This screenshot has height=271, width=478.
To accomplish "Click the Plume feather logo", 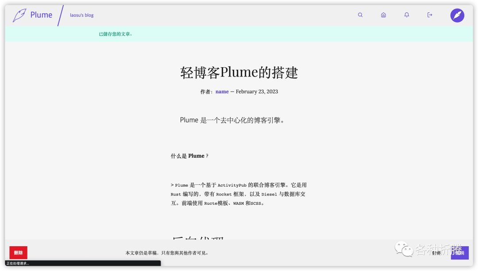I will click(x=19, y=15).
